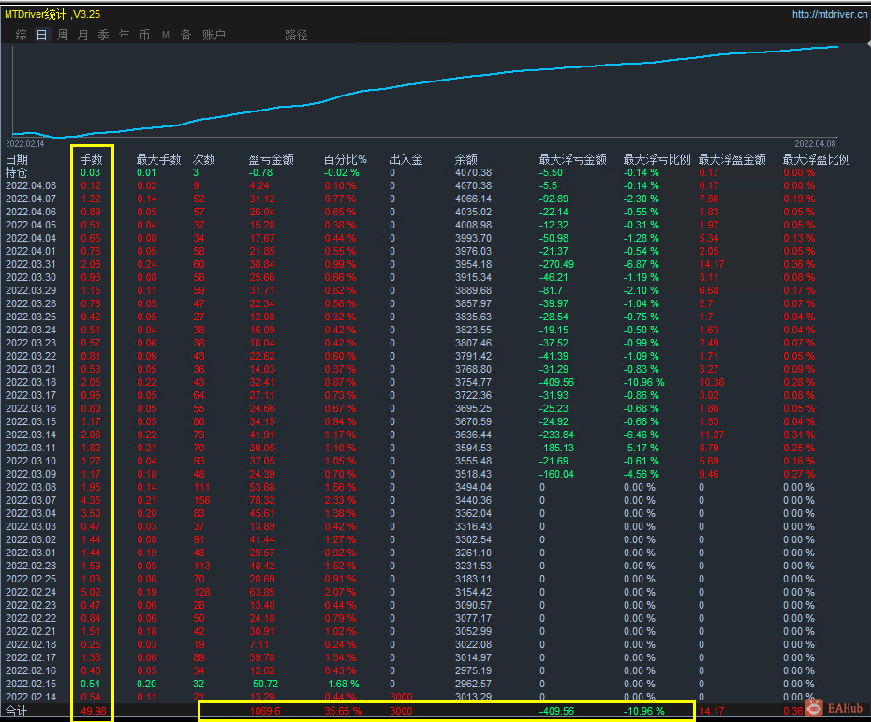The height and width of the screenshot is (722, 871).
Task: Open the 备 tab
Action: [x=186, y=35]
